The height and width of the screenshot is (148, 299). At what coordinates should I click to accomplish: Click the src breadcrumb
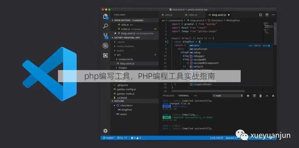pyautogui.click(x=164, y=21)
